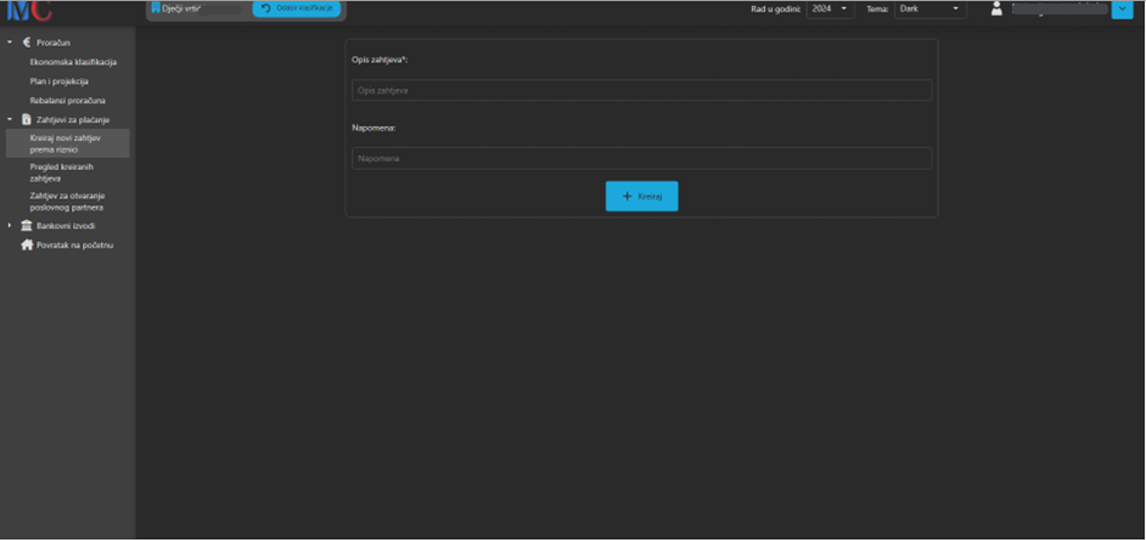The width and height of the screenshot is (1146, 540).
Task: Go to Rebalansi proračuna
Action: click(x=68, y=101)
